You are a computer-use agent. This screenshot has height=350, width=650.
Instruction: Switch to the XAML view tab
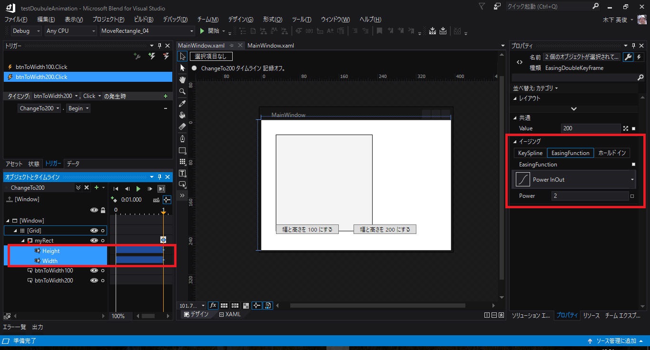click(230, 314)
